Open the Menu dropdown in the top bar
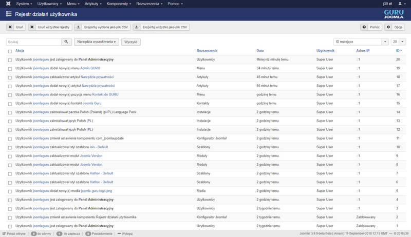The width and height of the screenshot is (411, 237). coord(73,4)
